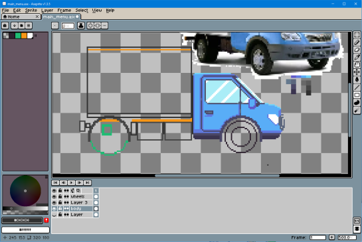
Task: Hide the body layer
Action: [54, 209]
